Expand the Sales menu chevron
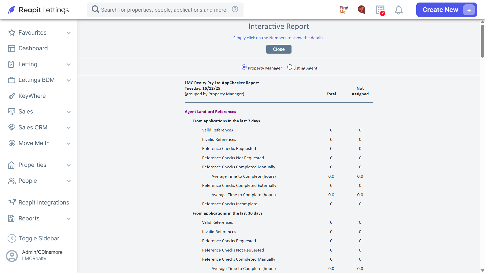Viewport: 485px width, 273px height. 69,112
